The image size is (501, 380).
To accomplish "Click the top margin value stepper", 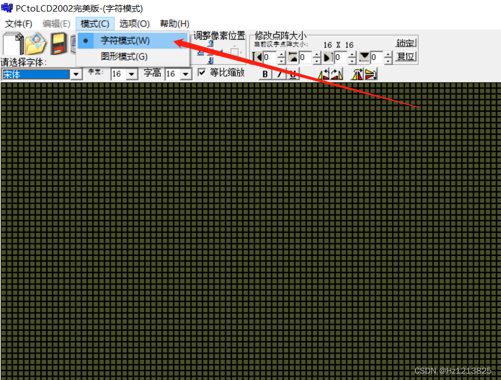I will (x=317, y=58).
